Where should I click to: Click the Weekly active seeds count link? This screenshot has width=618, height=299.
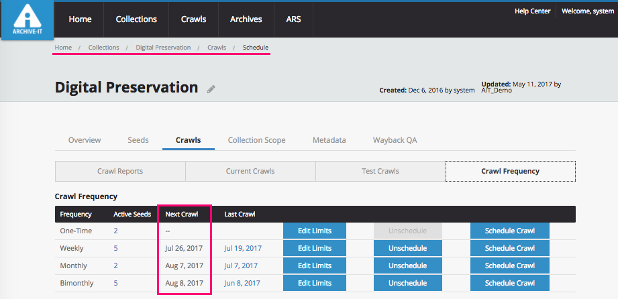[115, 248]
